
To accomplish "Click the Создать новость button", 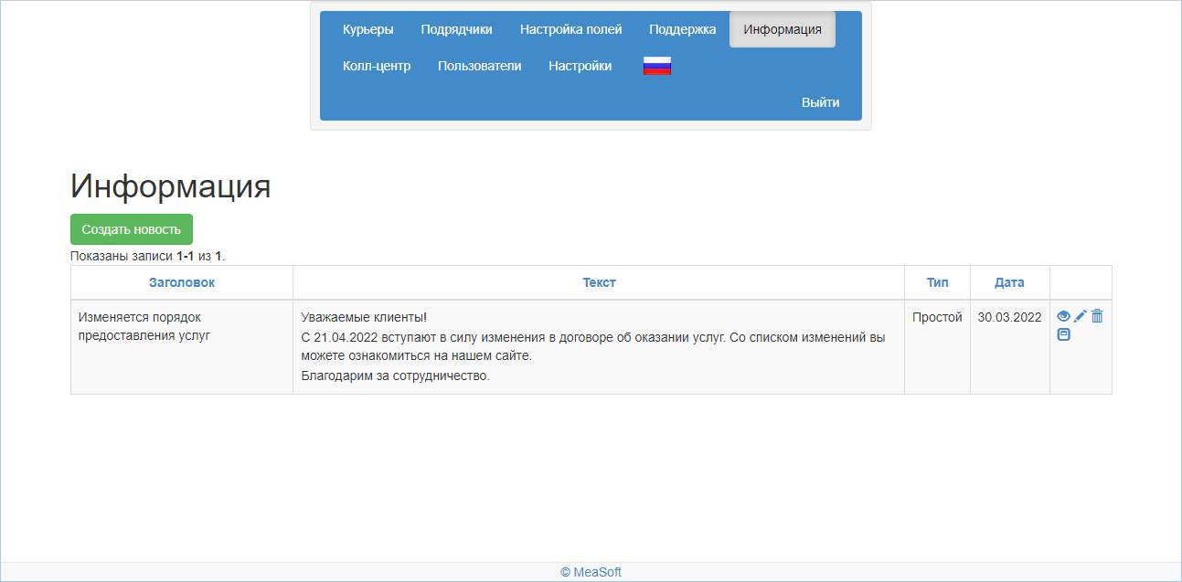I will (132, 229).
